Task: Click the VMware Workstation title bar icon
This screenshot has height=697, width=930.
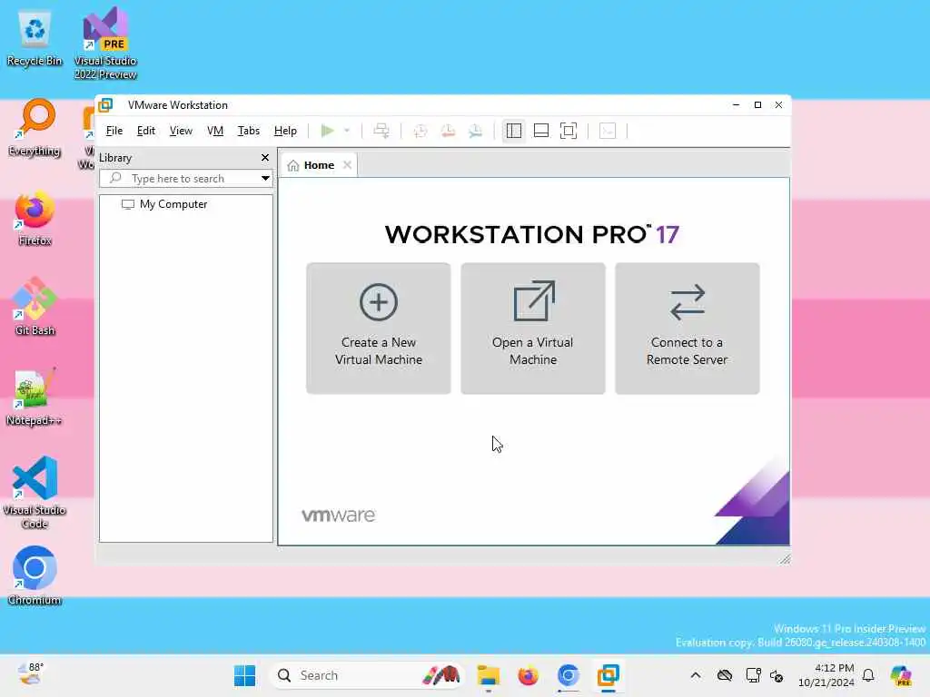Action: point(105,105)
